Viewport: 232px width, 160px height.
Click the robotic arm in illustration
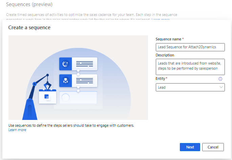(35, 96)
